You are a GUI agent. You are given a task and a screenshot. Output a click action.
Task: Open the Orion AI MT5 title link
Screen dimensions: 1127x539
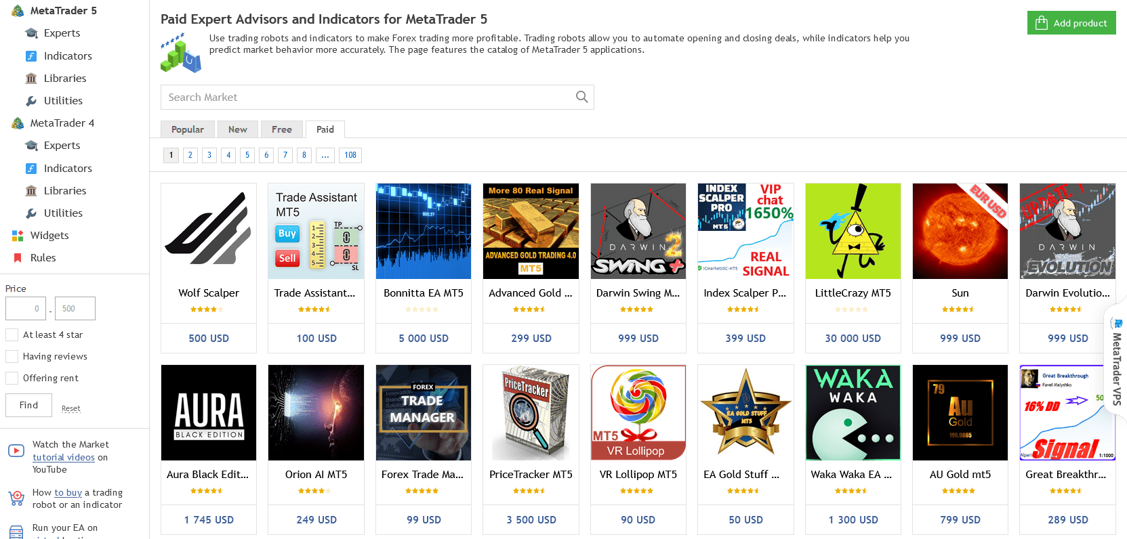[x=316, y=475]
